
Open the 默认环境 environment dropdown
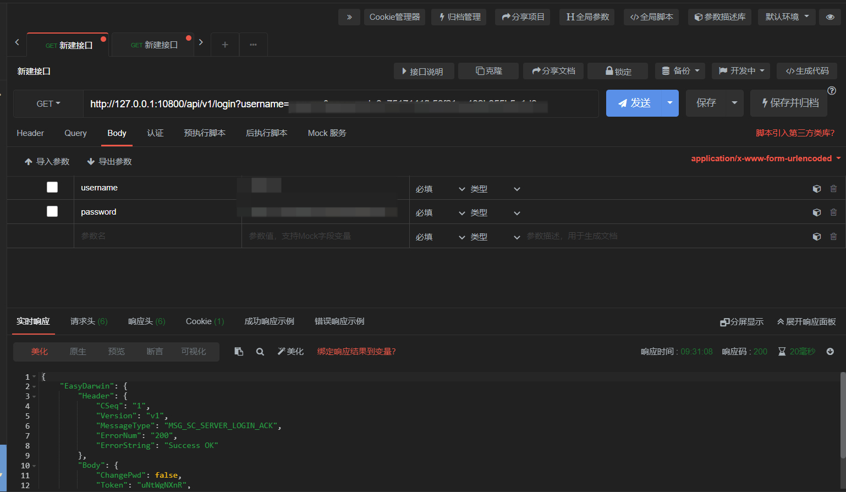787,17
